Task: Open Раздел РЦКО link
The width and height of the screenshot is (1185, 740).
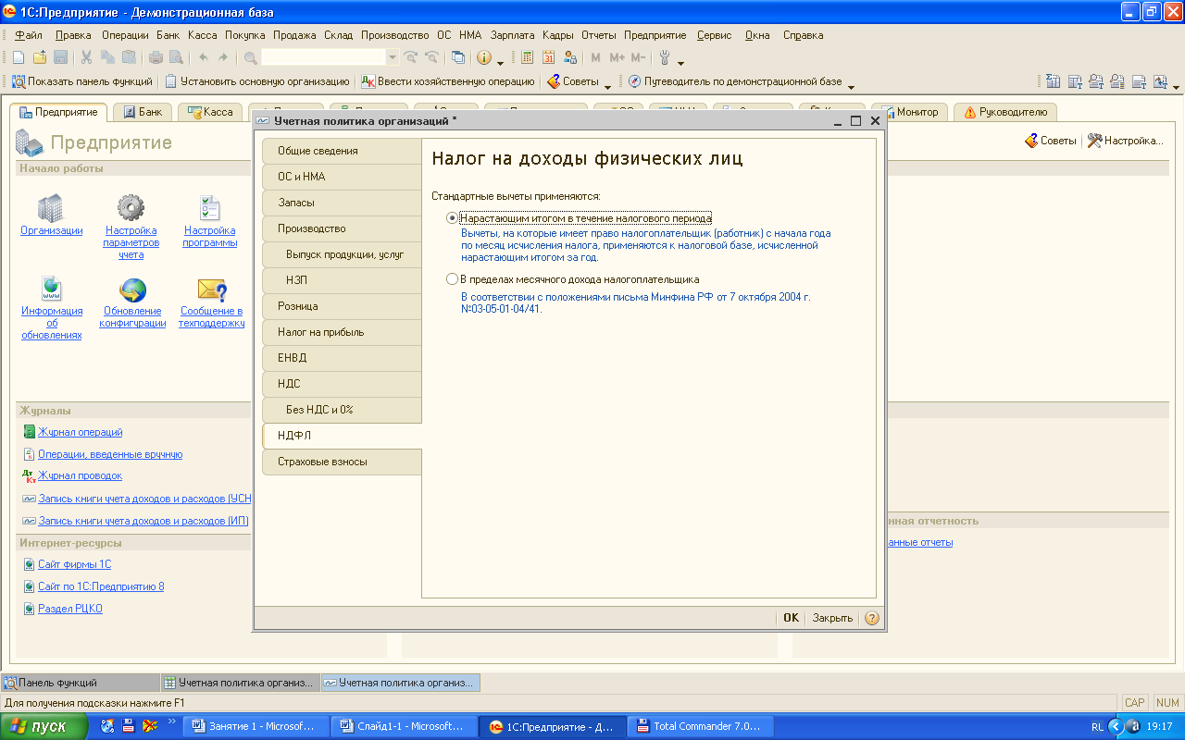Action: (x=69, y=609)
